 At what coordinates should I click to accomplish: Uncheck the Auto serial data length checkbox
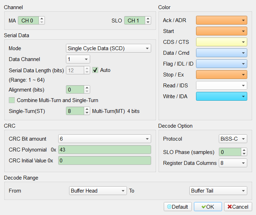(95, 70)
